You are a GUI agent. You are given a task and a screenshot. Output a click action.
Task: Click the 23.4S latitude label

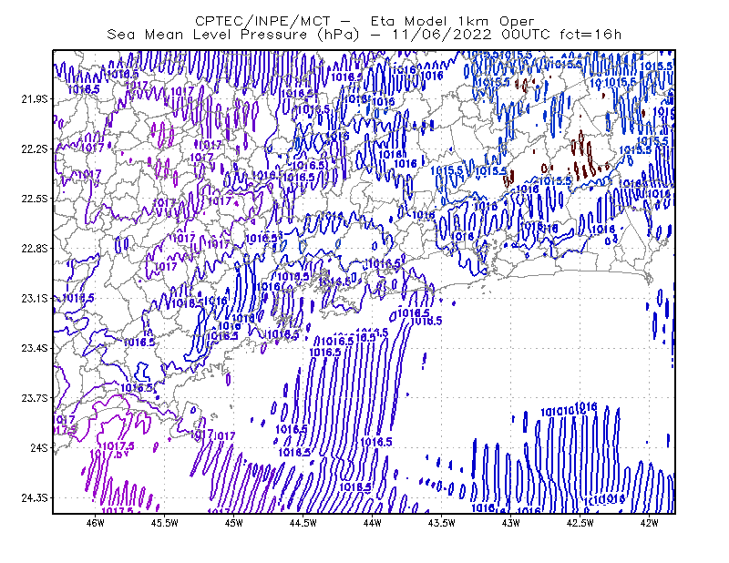[x=35, y=348]
